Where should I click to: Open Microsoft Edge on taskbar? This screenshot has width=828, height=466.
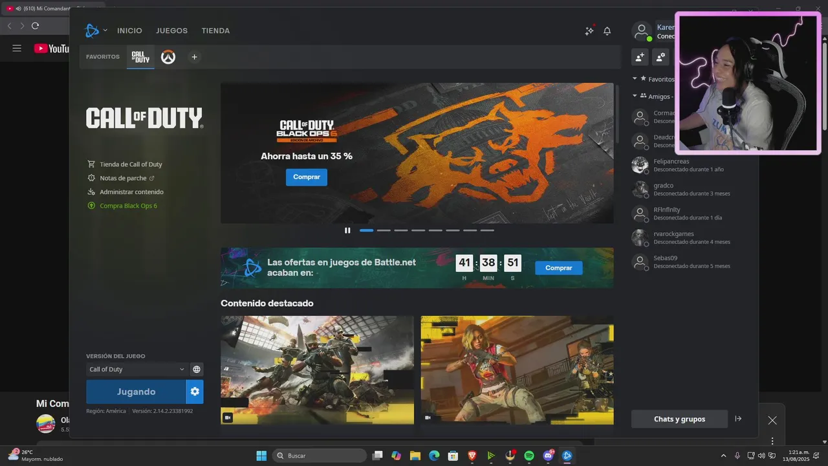[434, 456]
